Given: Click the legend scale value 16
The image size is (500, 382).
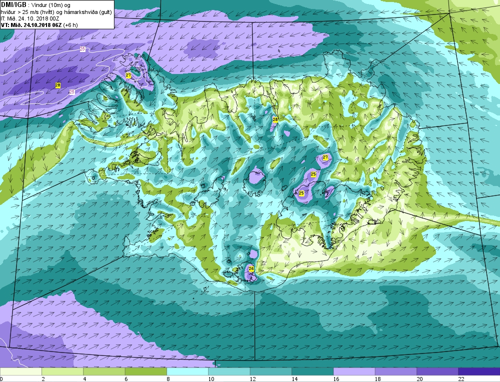Looking at the screenshot, I should (336, 379).
